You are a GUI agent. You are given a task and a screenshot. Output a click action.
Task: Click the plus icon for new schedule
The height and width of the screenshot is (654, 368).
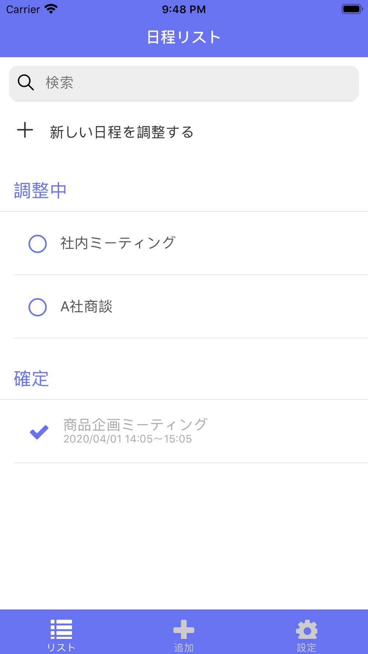pyautogui.click(x=25, y=130)
